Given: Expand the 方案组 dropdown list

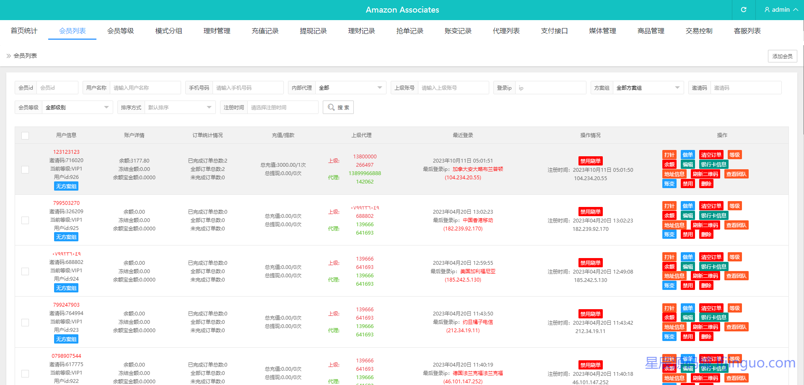Looking at the screenshot, I should pyautogui.click(x=648, y=88).
